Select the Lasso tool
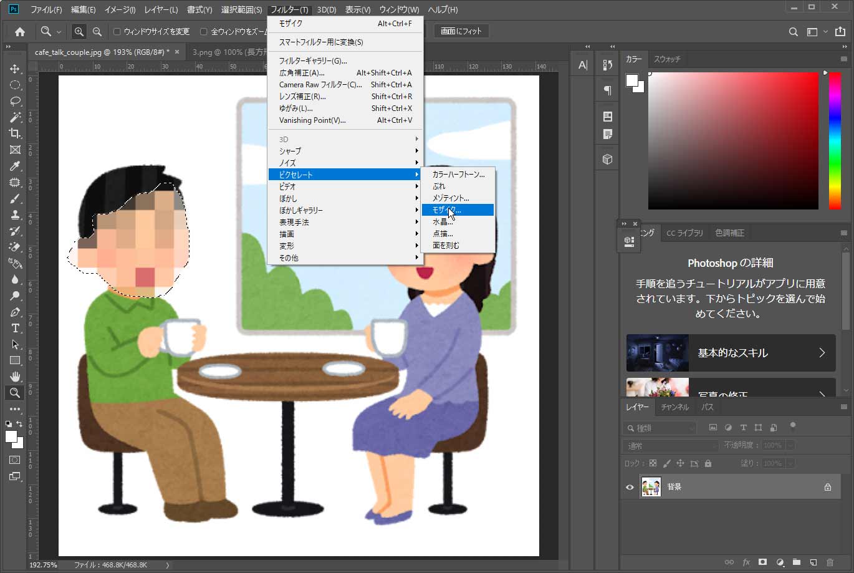 pyautogui.click(x=16, y=102)
